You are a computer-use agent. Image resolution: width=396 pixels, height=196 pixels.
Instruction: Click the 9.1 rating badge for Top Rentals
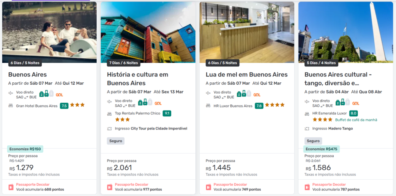(167, 113)
